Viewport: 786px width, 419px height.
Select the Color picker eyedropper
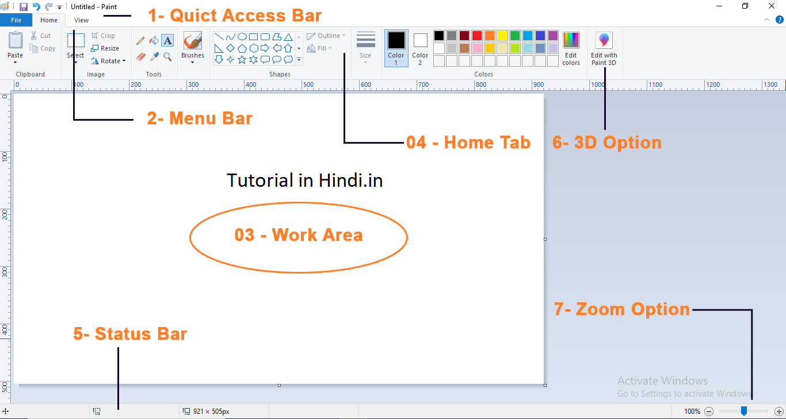pos(154,56)
